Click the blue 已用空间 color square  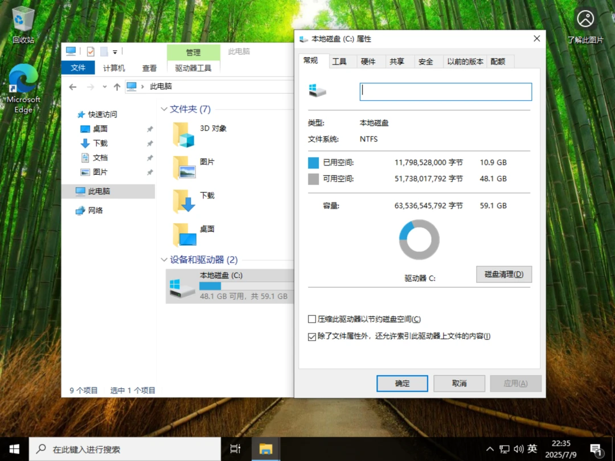click(x=313, y=163)
